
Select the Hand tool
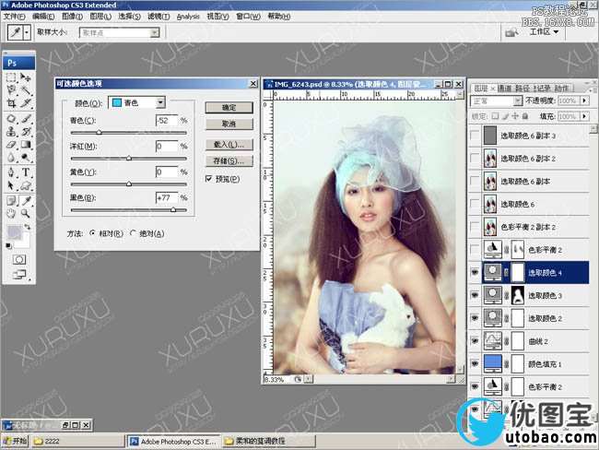(x=11, y=213)
